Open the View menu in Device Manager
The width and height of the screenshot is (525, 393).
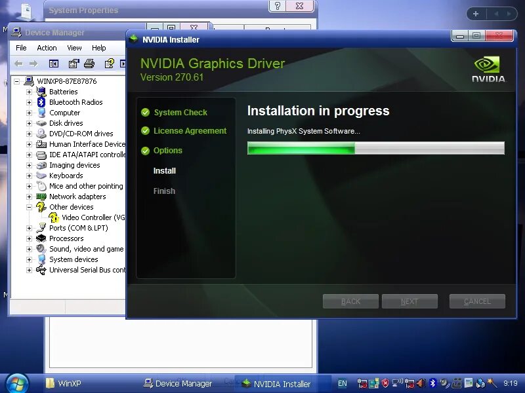tap(74, 48)
